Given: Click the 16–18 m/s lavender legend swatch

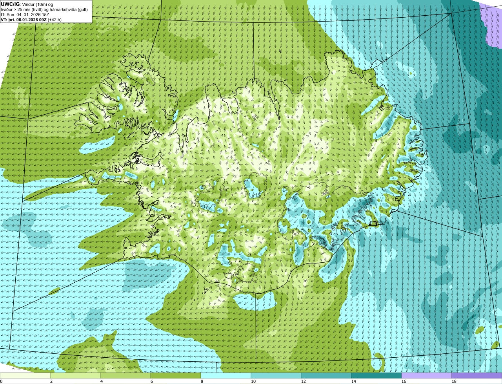Looking at the screenshot, I should 427,376.
